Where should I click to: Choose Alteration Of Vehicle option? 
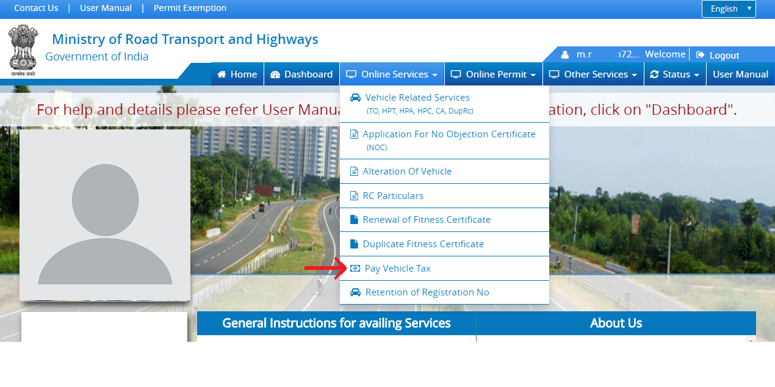[x=444, y=172]
